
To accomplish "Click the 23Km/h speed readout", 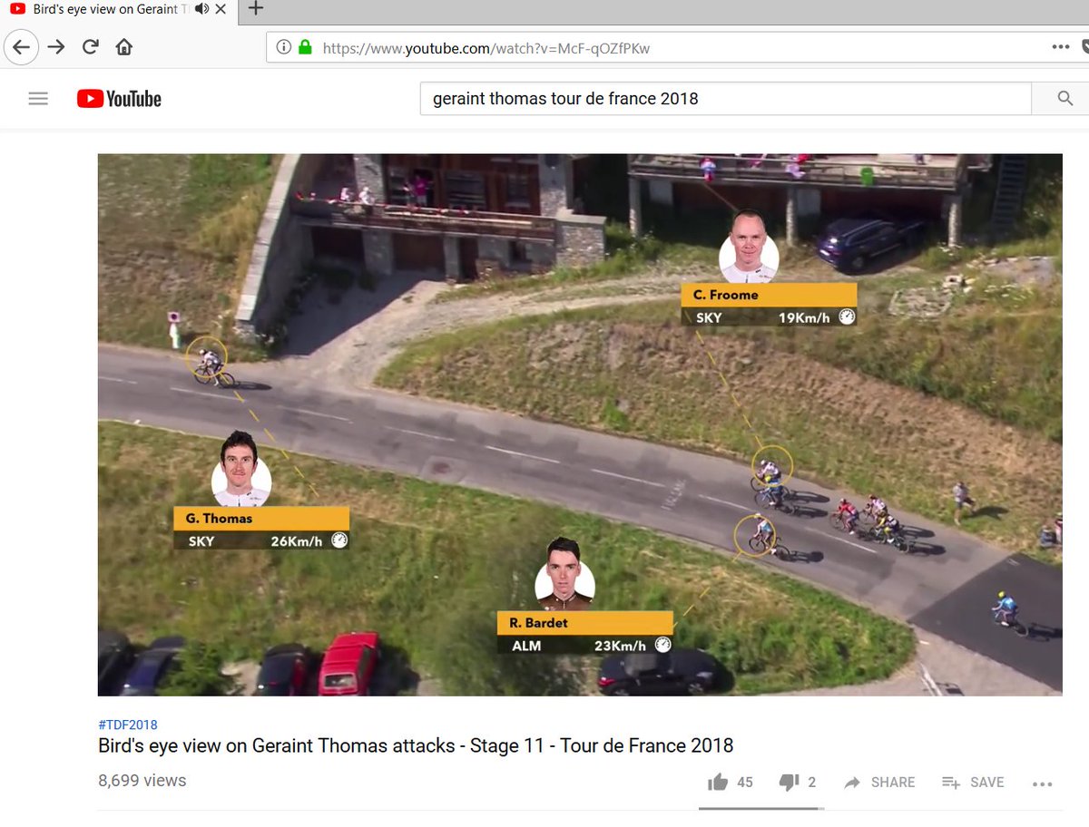I will click(x=620, y=646).
